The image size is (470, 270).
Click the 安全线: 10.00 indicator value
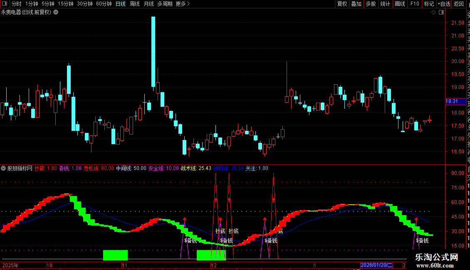[x=163, y=168]
